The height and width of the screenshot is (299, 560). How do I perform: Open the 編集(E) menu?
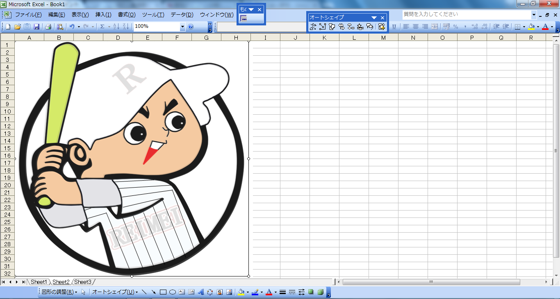click(57, 15)
